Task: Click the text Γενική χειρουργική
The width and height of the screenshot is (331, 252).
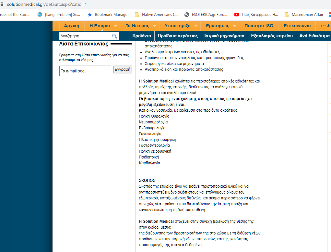Action: click(155, 151)
